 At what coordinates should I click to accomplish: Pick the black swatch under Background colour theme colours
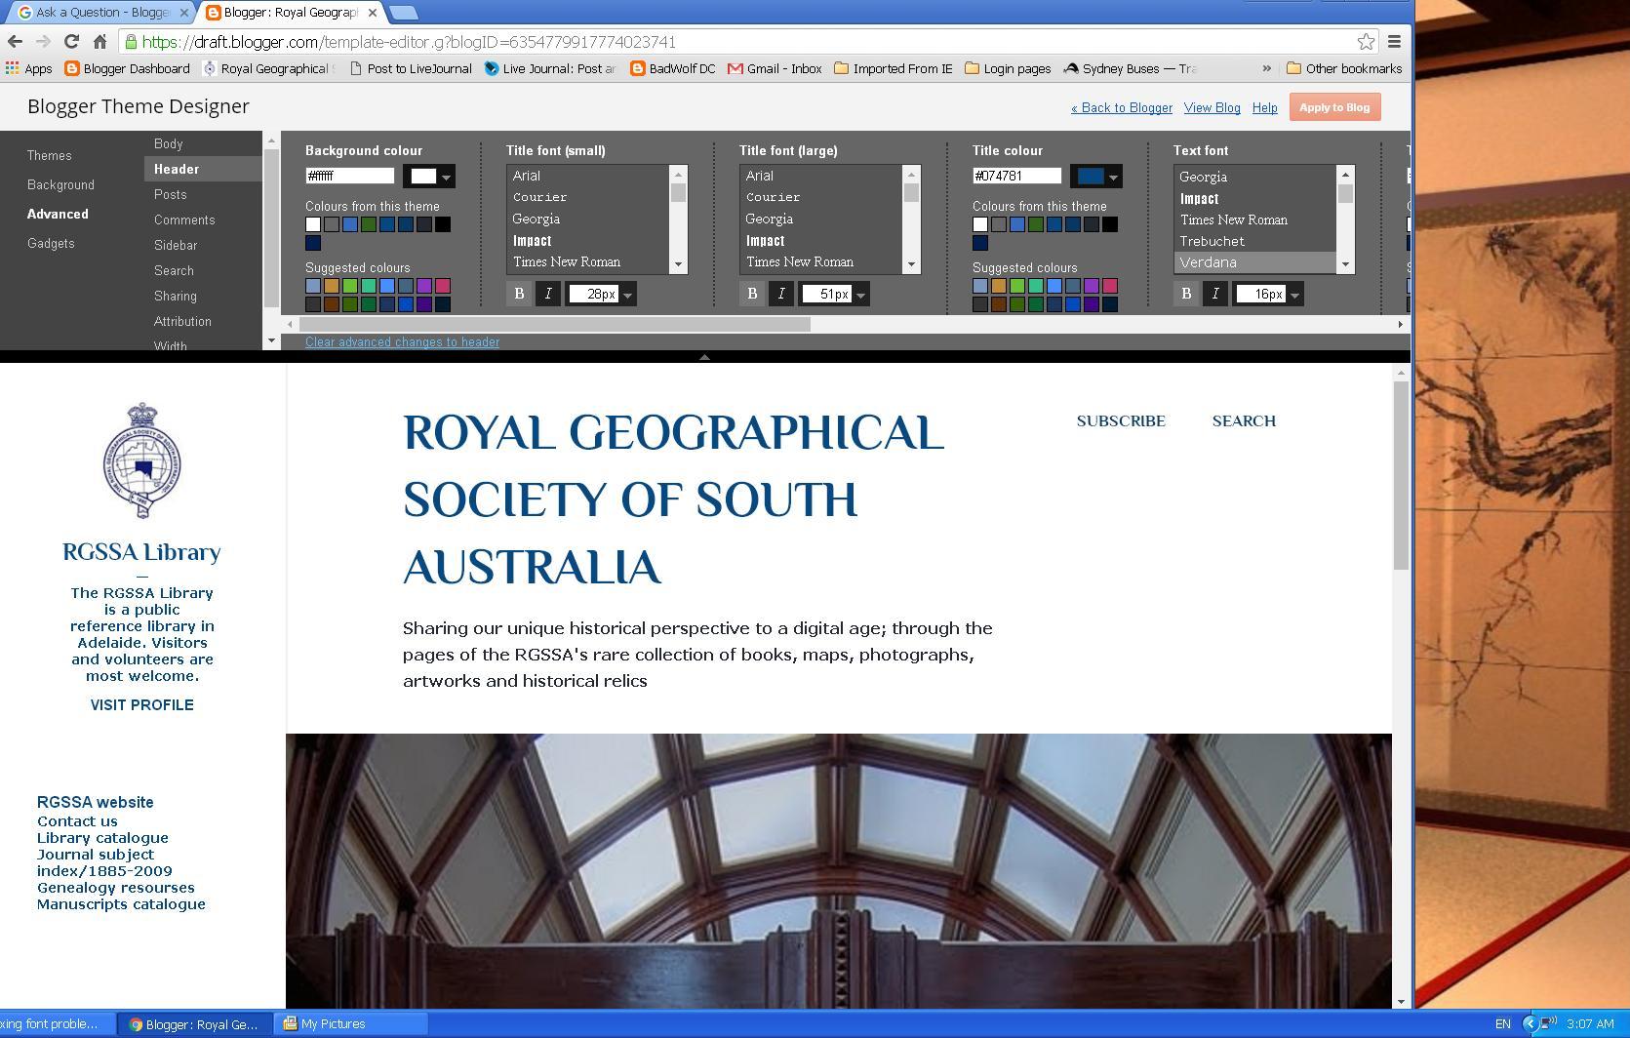(x=443, y=225)
